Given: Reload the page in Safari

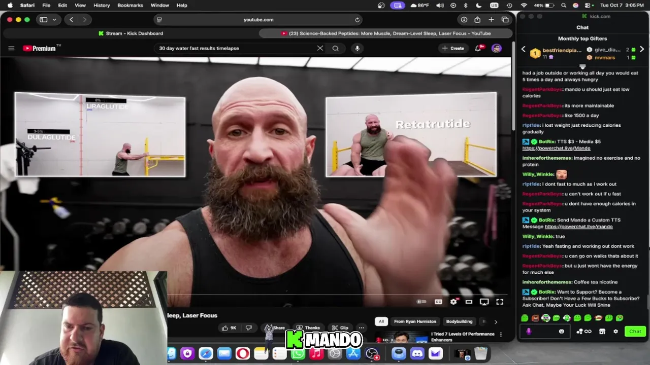Looking at the screenshot, I should [357, 20].
